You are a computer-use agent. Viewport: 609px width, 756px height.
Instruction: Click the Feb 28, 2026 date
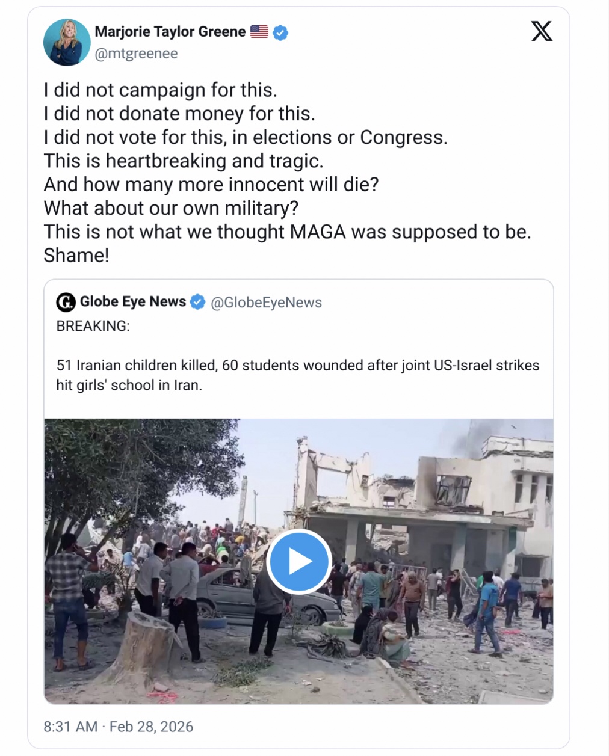(151, 727)
